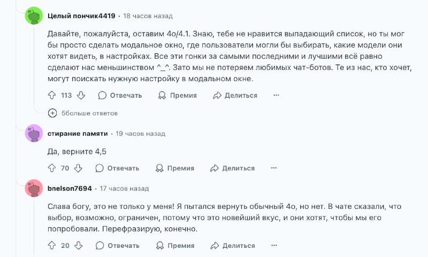Reply to the Целый пончик4419 comment

120,95
